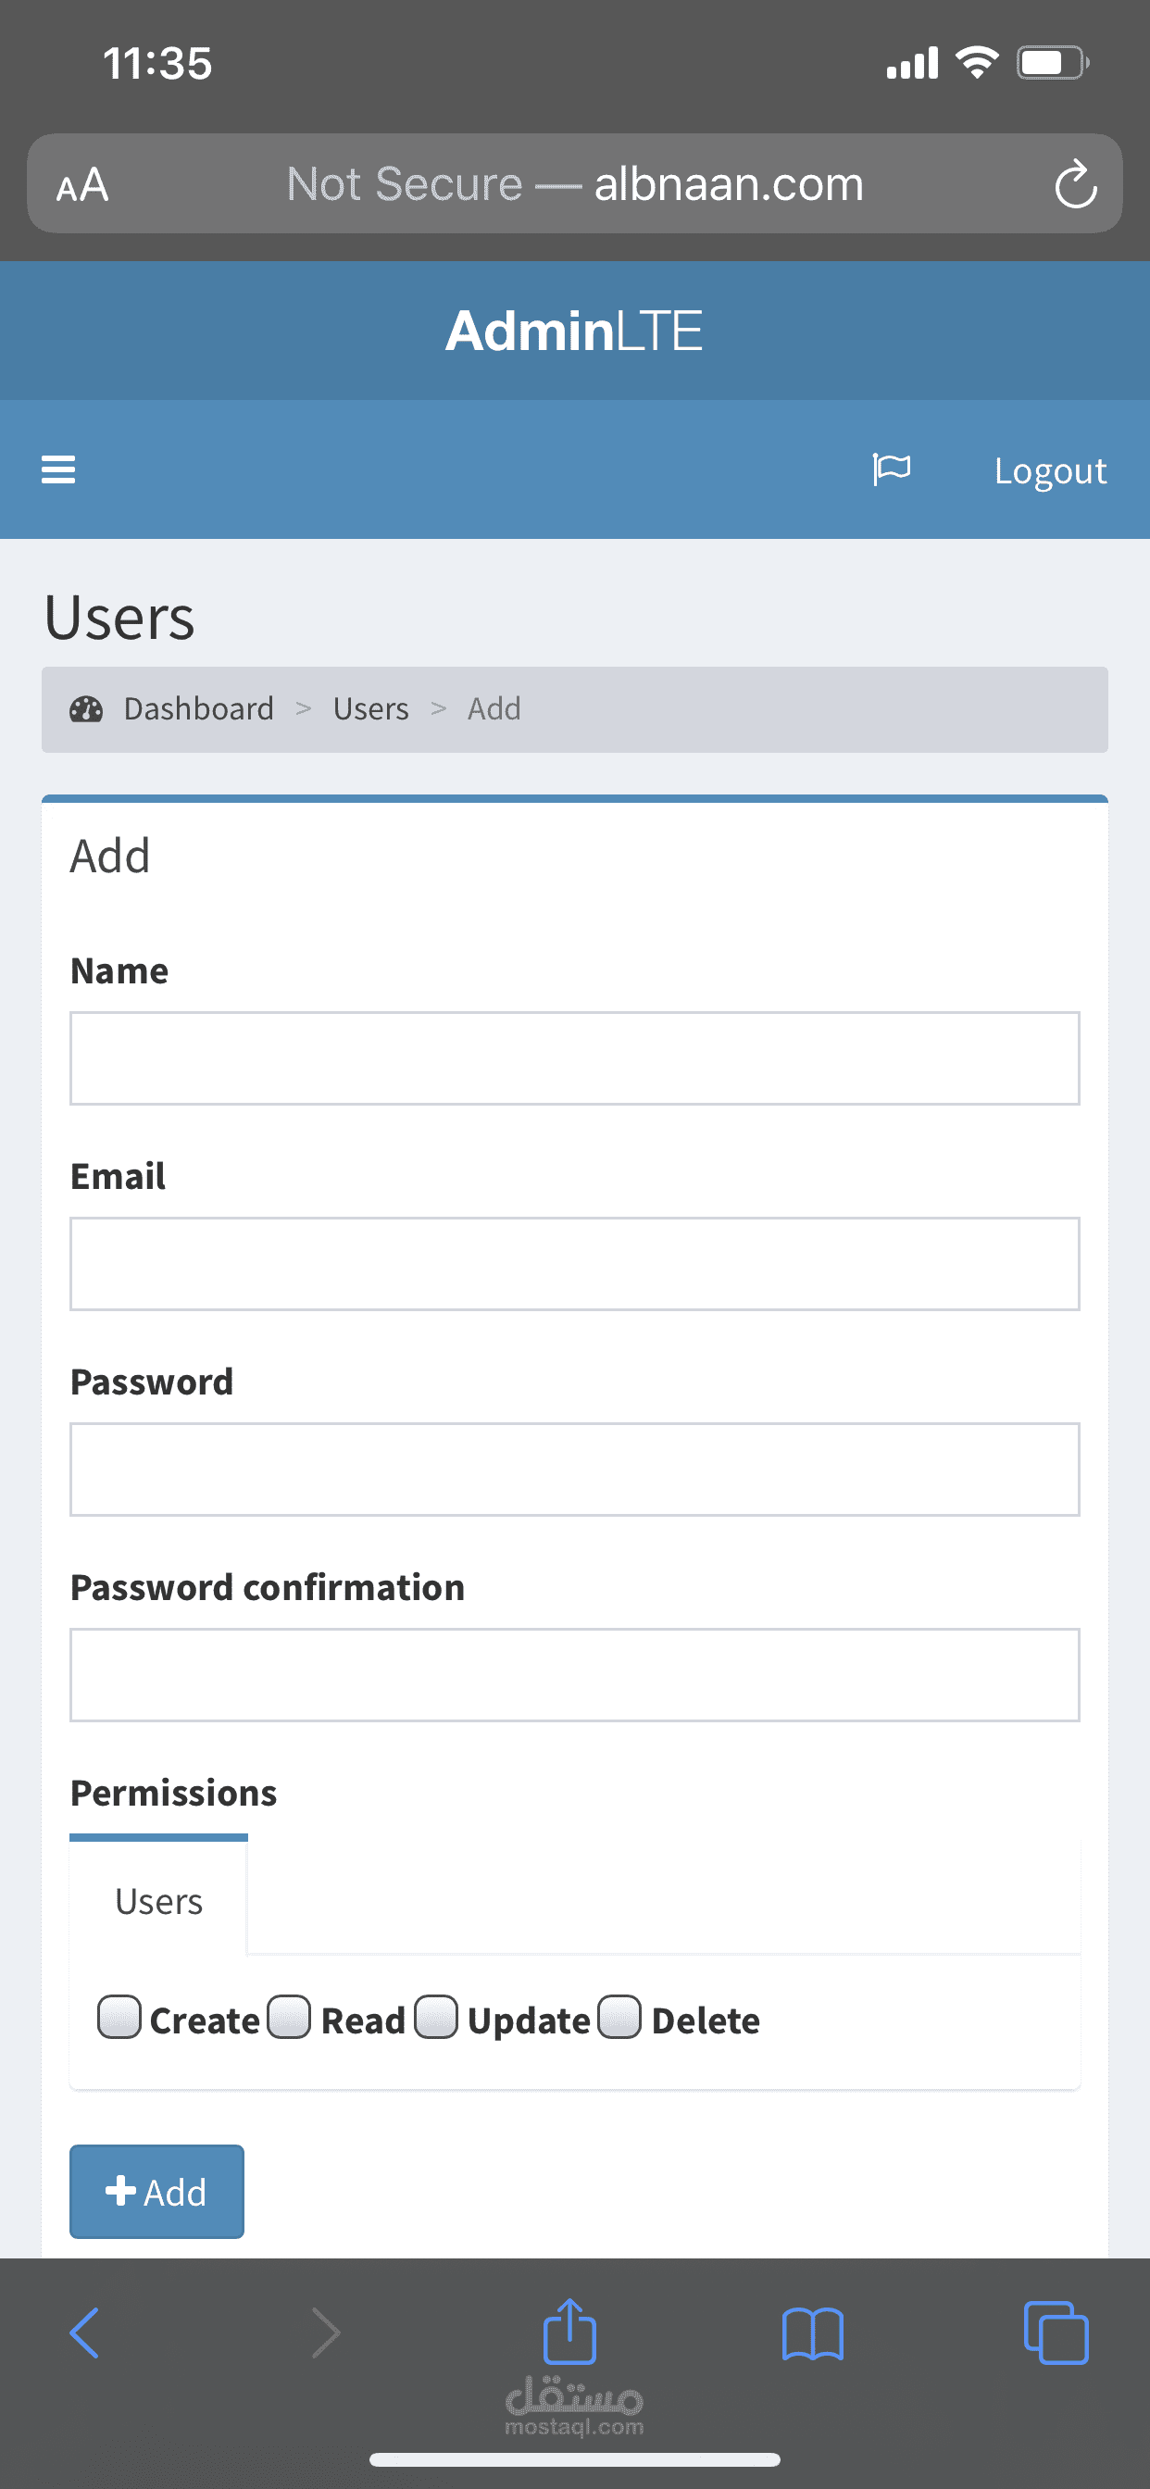Open the Safari share sheet

coord(569,2331)
